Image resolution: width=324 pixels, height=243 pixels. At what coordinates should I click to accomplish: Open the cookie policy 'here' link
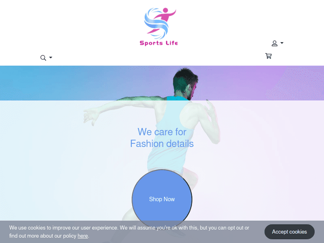pos(83,236)
